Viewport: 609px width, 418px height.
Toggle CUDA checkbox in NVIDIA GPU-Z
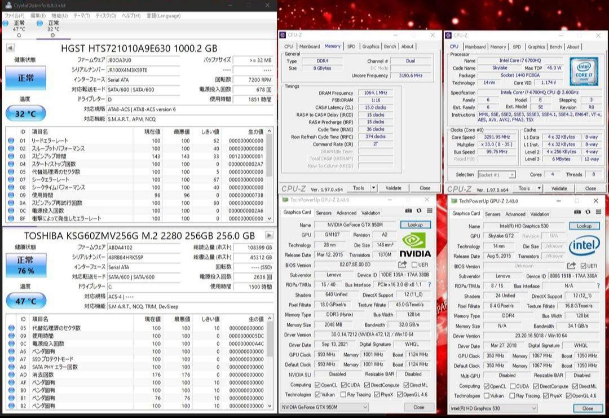point(344,385)
